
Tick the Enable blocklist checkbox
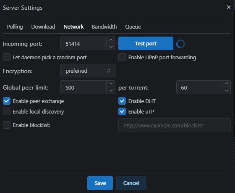7,125
